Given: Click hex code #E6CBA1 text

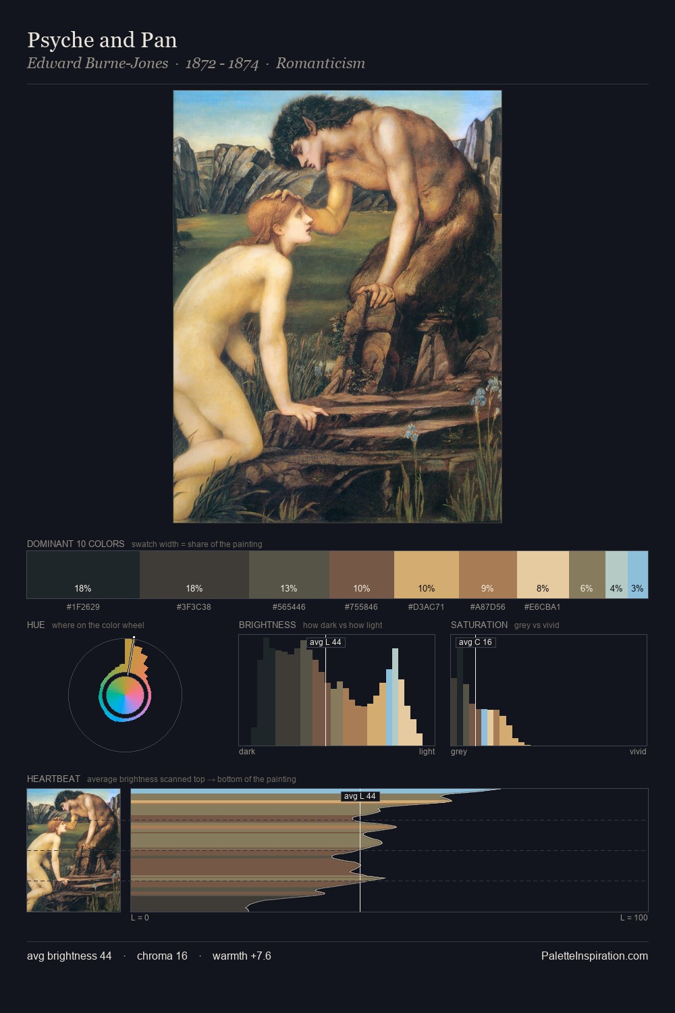Looking at the screenshot, I should (x=543, y=606).
